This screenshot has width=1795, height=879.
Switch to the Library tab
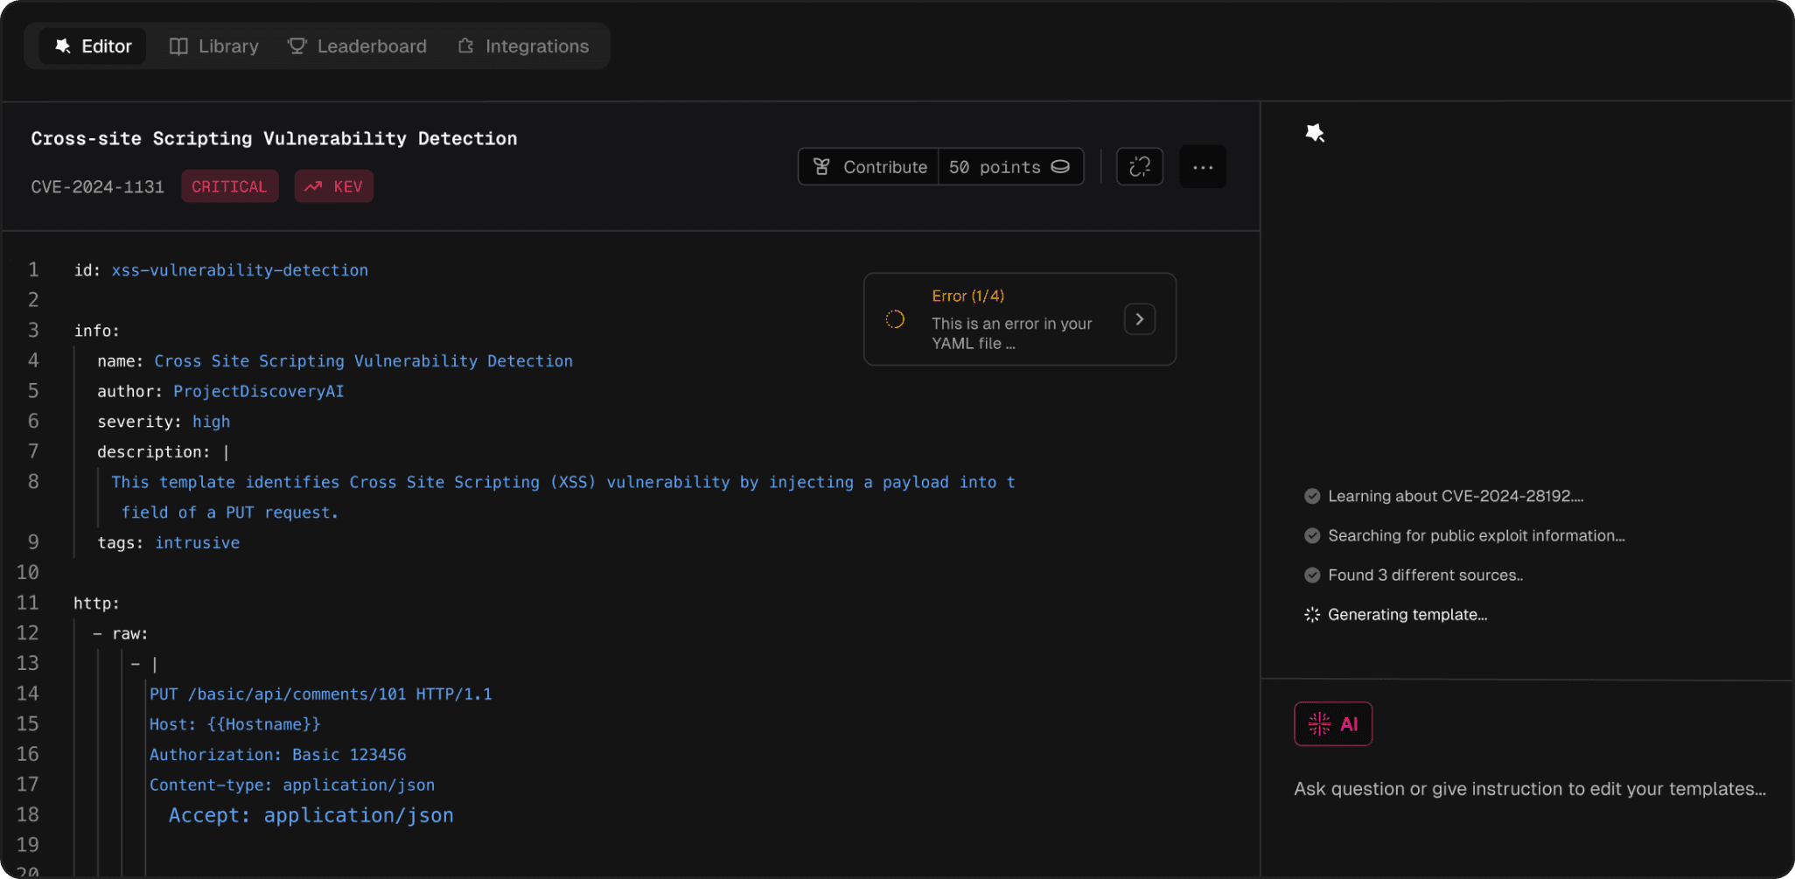[x=213, y=45]
